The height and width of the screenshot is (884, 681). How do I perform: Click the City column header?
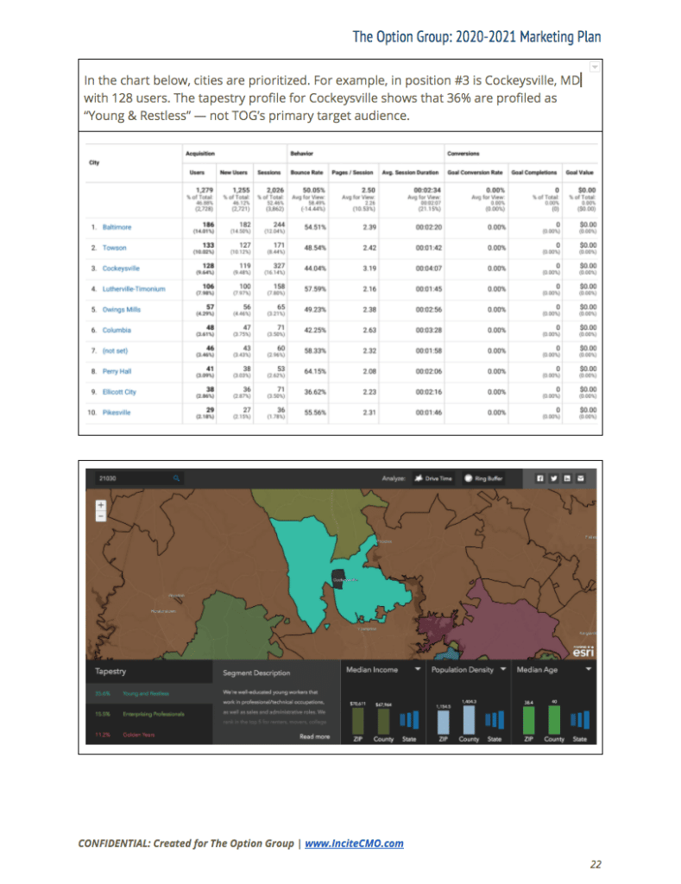(94, 162)
